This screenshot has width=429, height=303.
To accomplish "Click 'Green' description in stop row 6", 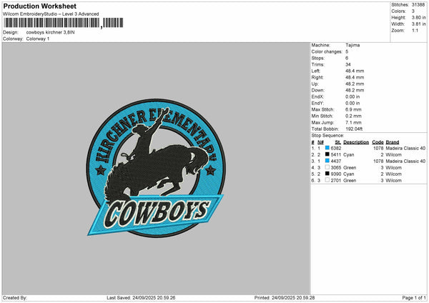I will (x=350, y=181).
